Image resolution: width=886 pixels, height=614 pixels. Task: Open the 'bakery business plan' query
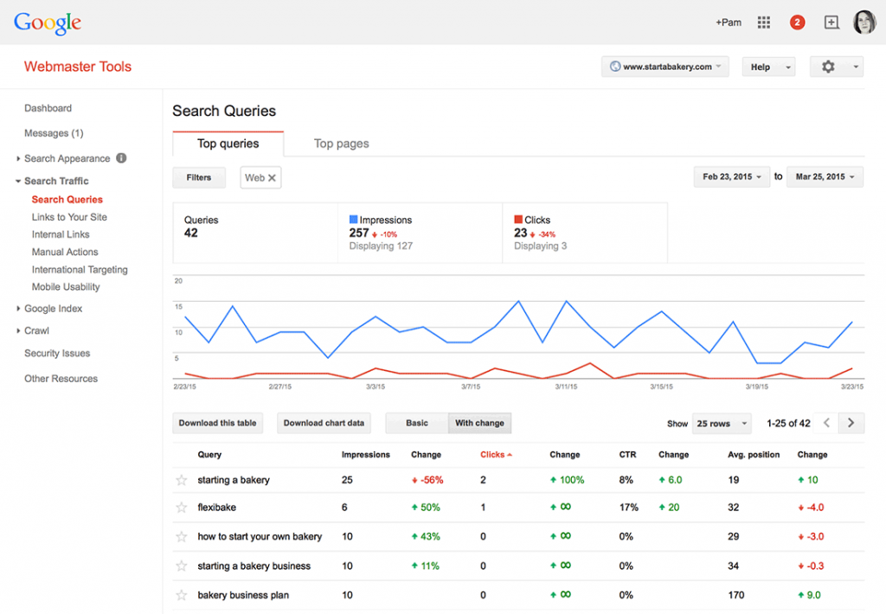[x=243, y=595]
